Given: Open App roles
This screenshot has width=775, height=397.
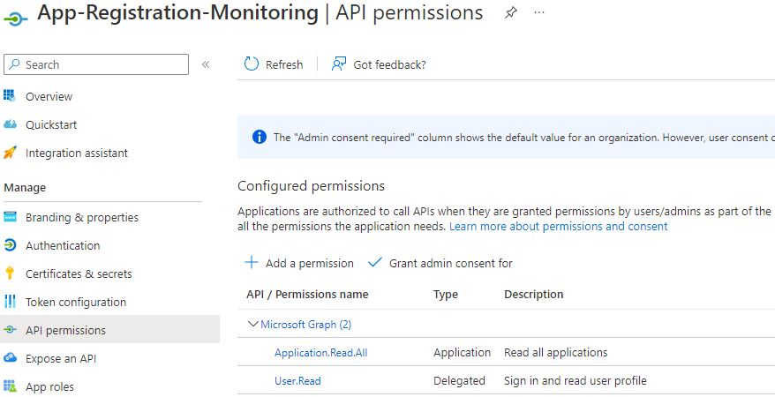Looking at the screenshot, I should pyautogui.click(x=49, y=387).
